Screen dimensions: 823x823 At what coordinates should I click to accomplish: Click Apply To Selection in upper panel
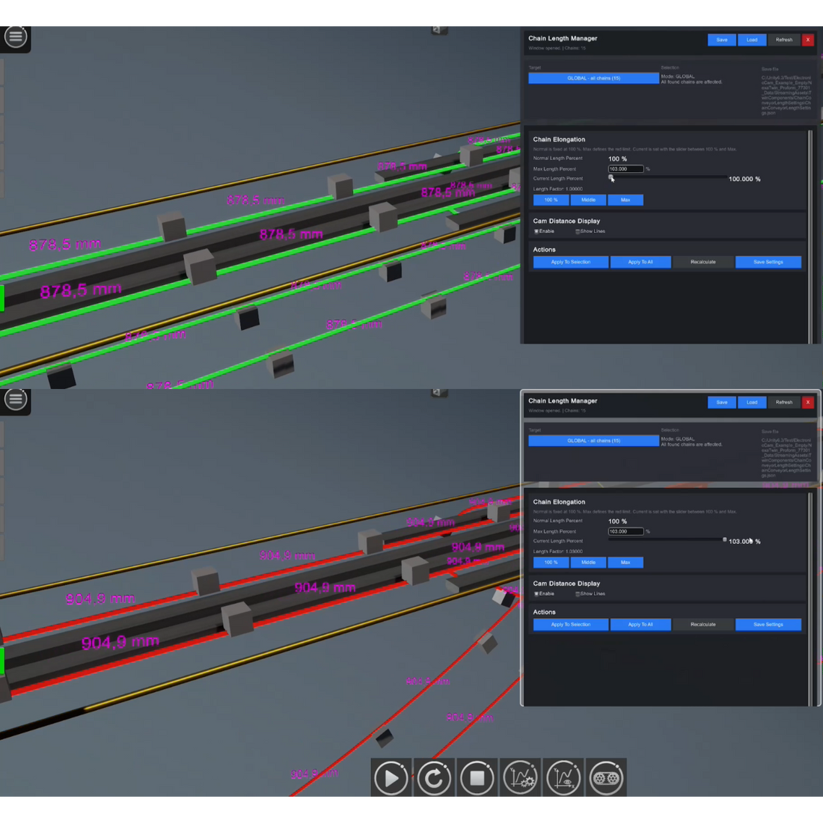click(571, 262)
